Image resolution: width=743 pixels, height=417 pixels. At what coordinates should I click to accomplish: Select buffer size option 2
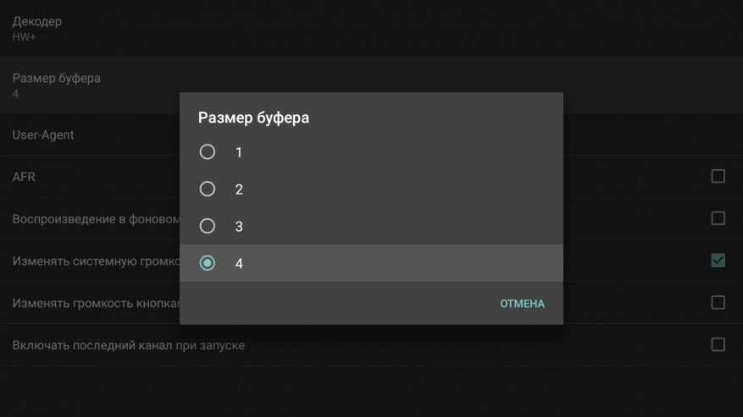point(208,189)
